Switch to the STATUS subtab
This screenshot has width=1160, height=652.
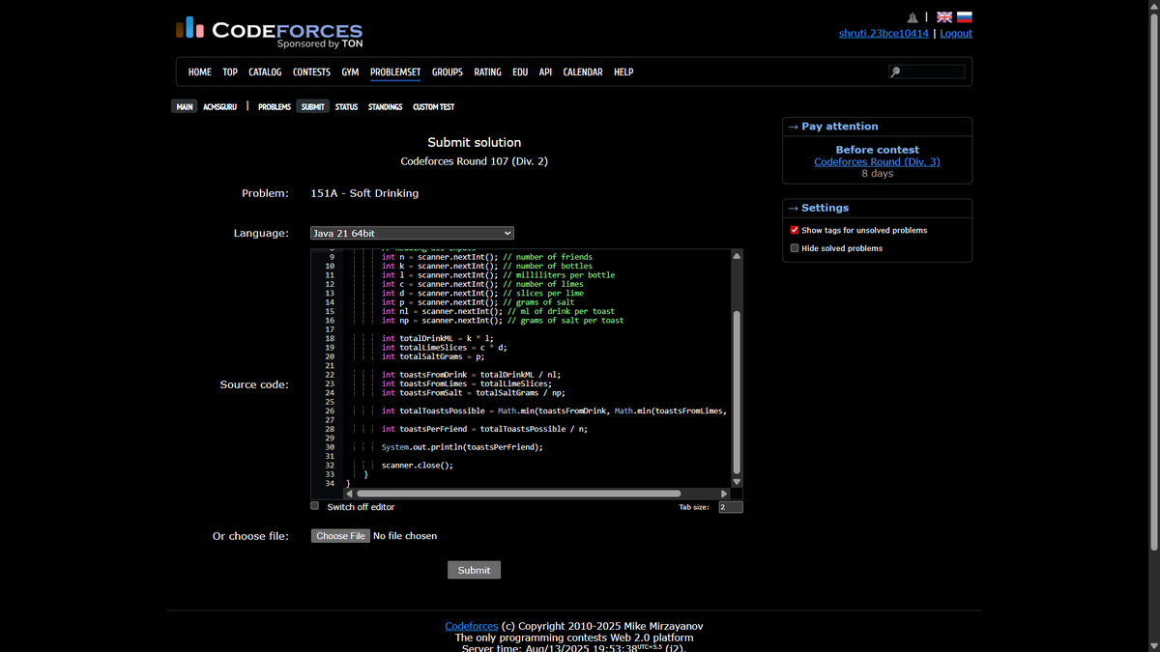[346, 106]
